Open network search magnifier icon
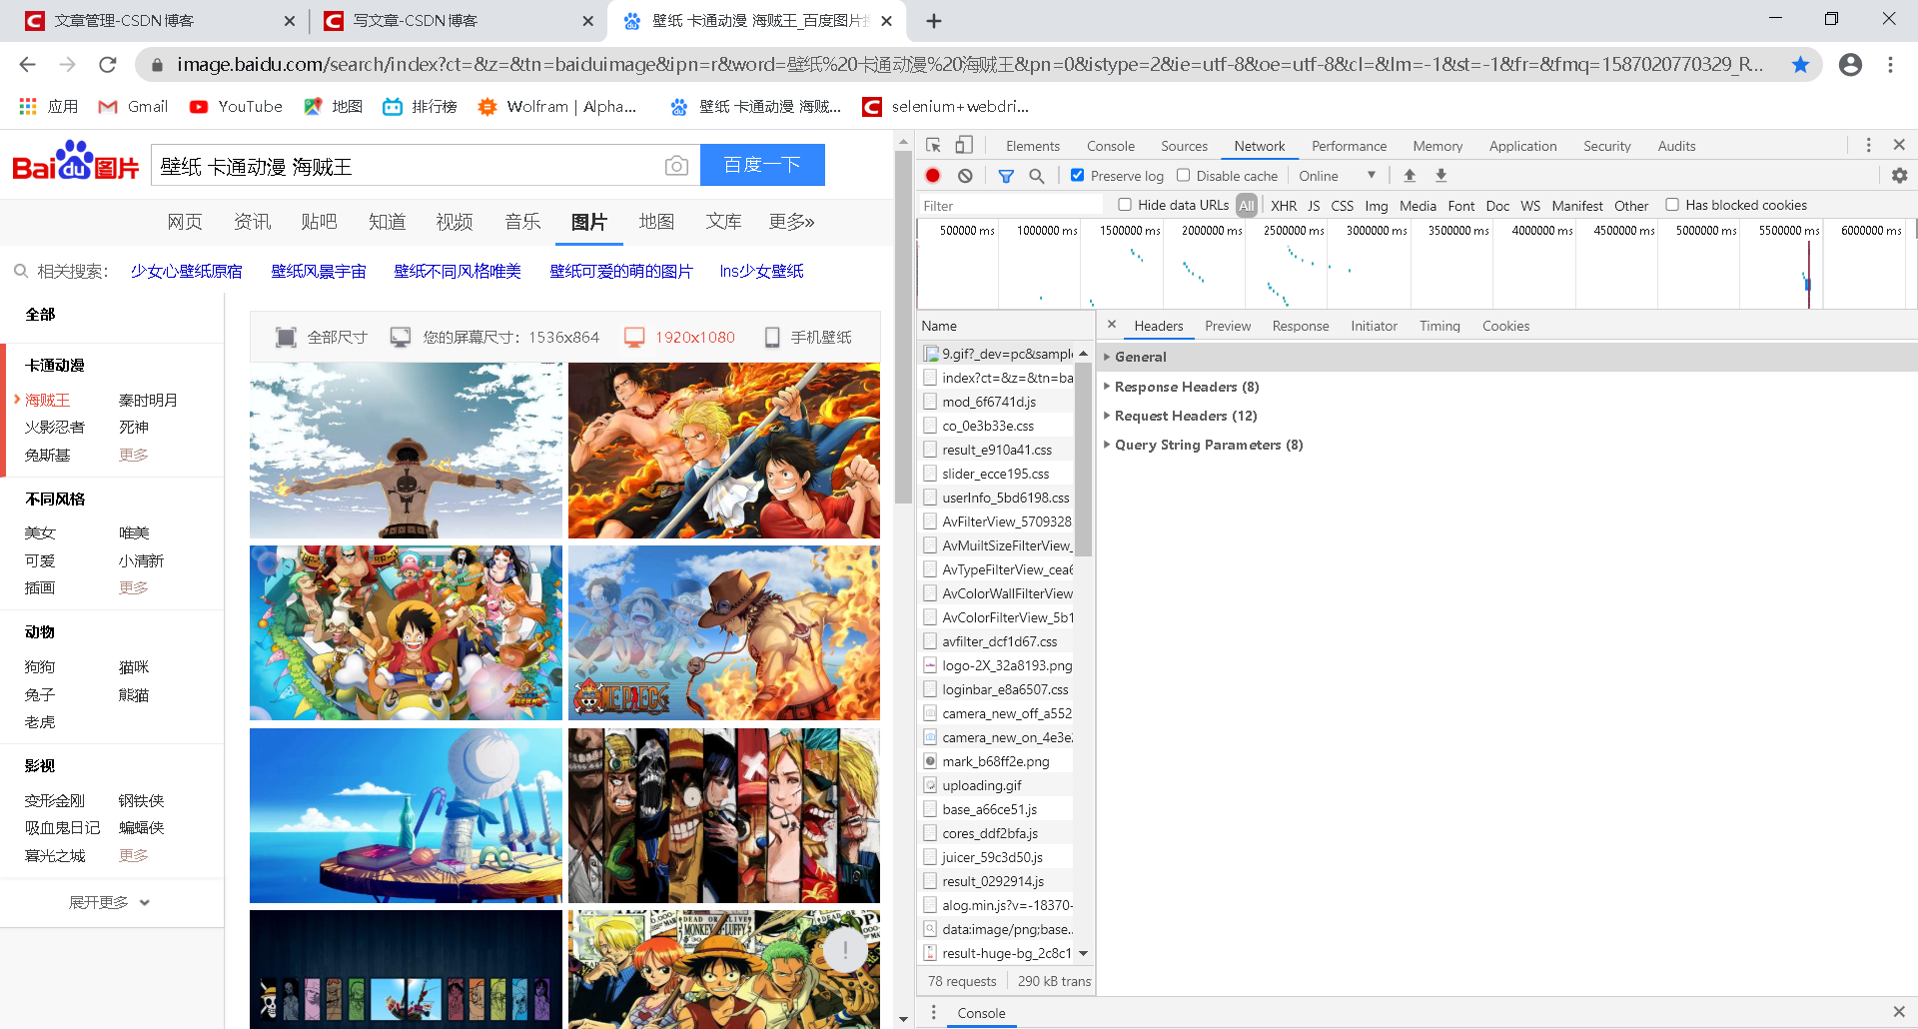This screenshot has height=1029, width=1918. click(1037, 176)
